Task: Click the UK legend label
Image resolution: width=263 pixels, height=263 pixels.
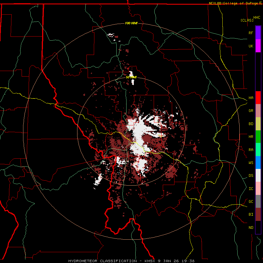Action: (251, 46)
